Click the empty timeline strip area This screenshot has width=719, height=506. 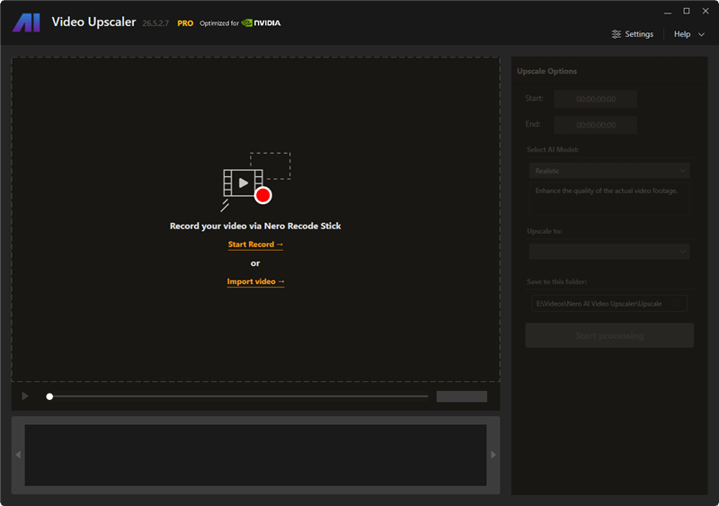(255, 455)
